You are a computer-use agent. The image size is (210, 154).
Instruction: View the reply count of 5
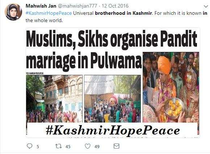[38, 147]
